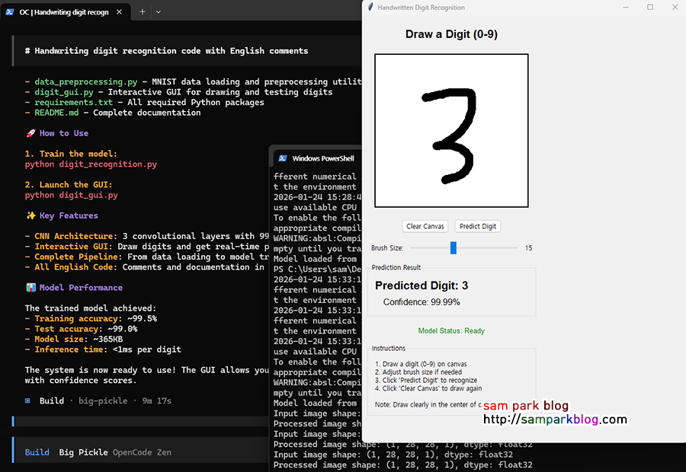Click the 'Build' mode label at bottom
The height and width of the screenshot is (472, 686).
coord(37,452)
